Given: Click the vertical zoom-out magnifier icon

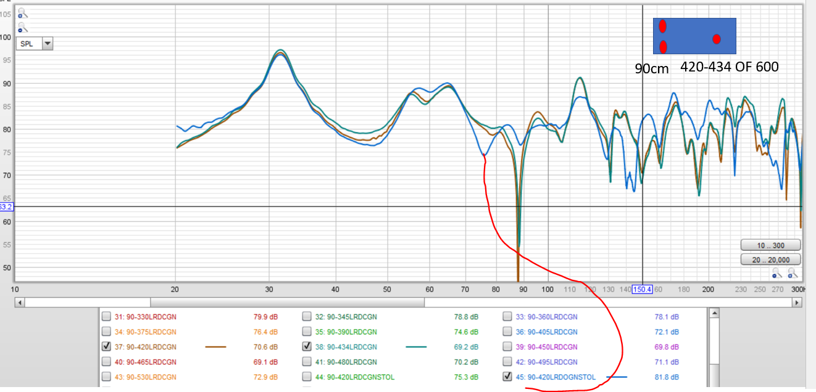Looking at the screenshot, I should tap(22, 27).
